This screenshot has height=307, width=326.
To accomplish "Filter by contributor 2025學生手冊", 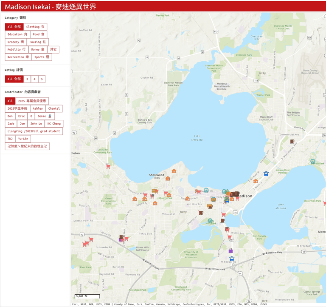I will pos(17,108).
